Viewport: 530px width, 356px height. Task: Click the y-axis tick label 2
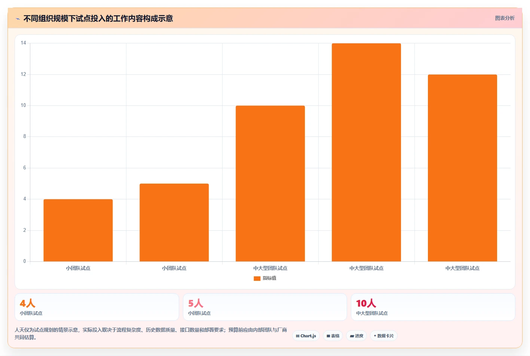point(25,230)
